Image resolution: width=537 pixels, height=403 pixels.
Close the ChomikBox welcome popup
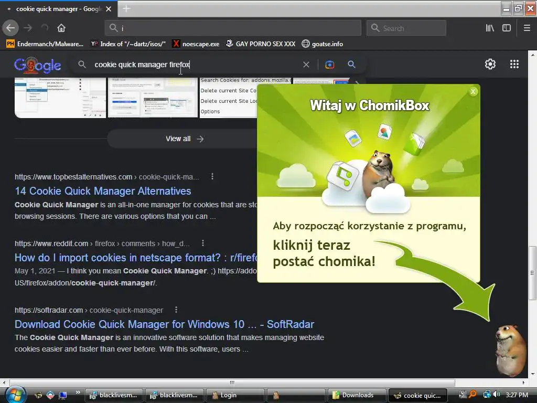point(474,91)
